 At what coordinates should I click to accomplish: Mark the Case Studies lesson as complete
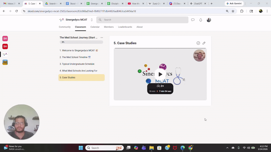pos(198,43)
